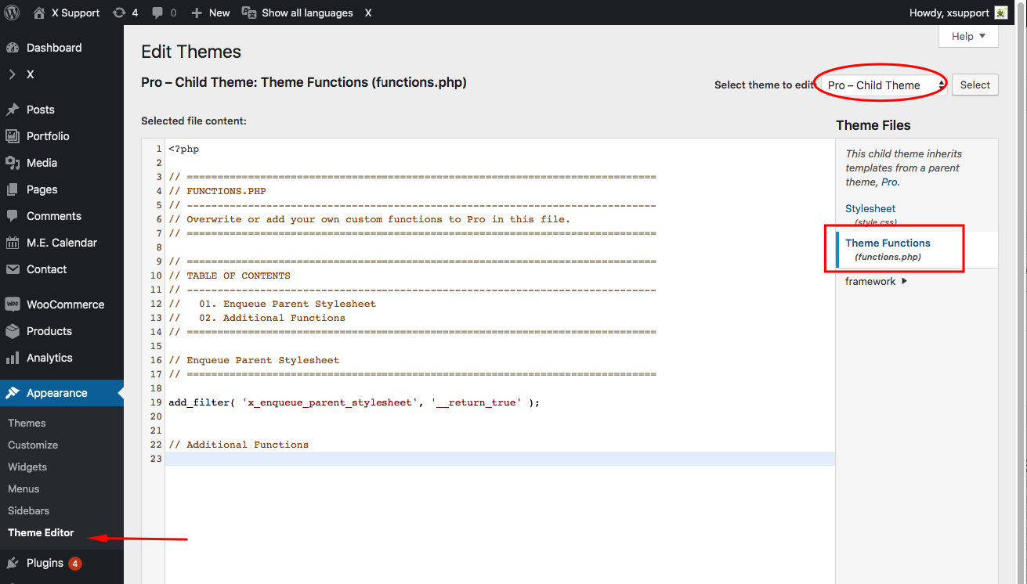
Task: Go to the Widgets submenu item
Action: pyautogui.click(x=27, y=467)
